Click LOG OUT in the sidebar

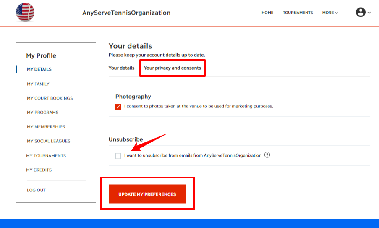click(x=36, y=190)
